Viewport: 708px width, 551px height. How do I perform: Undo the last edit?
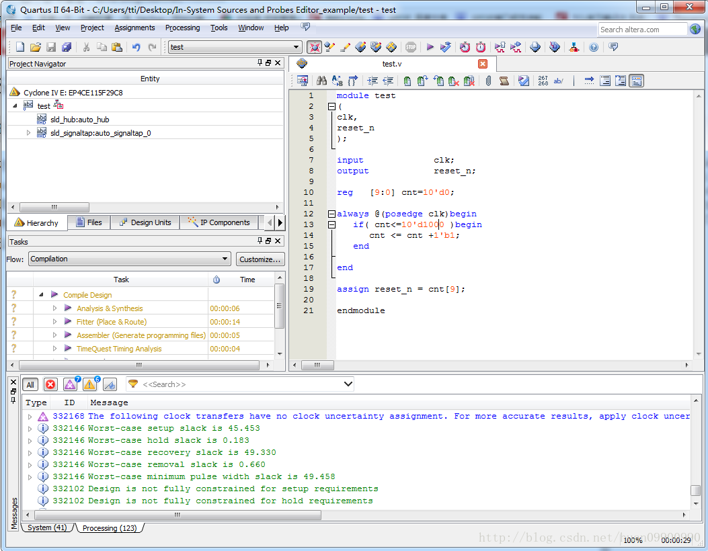pyautogui.click(x=136, y=47)
